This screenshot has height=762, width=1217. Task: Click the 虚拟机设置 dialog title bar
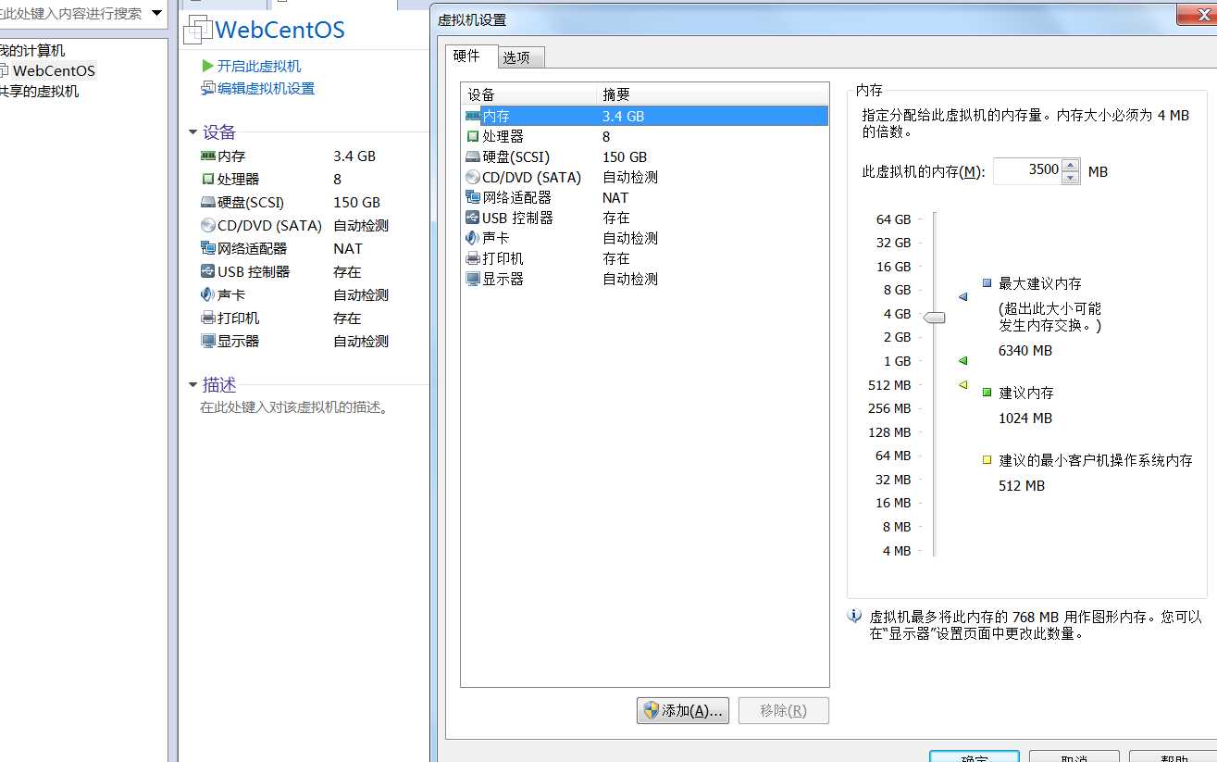[824, 20]
